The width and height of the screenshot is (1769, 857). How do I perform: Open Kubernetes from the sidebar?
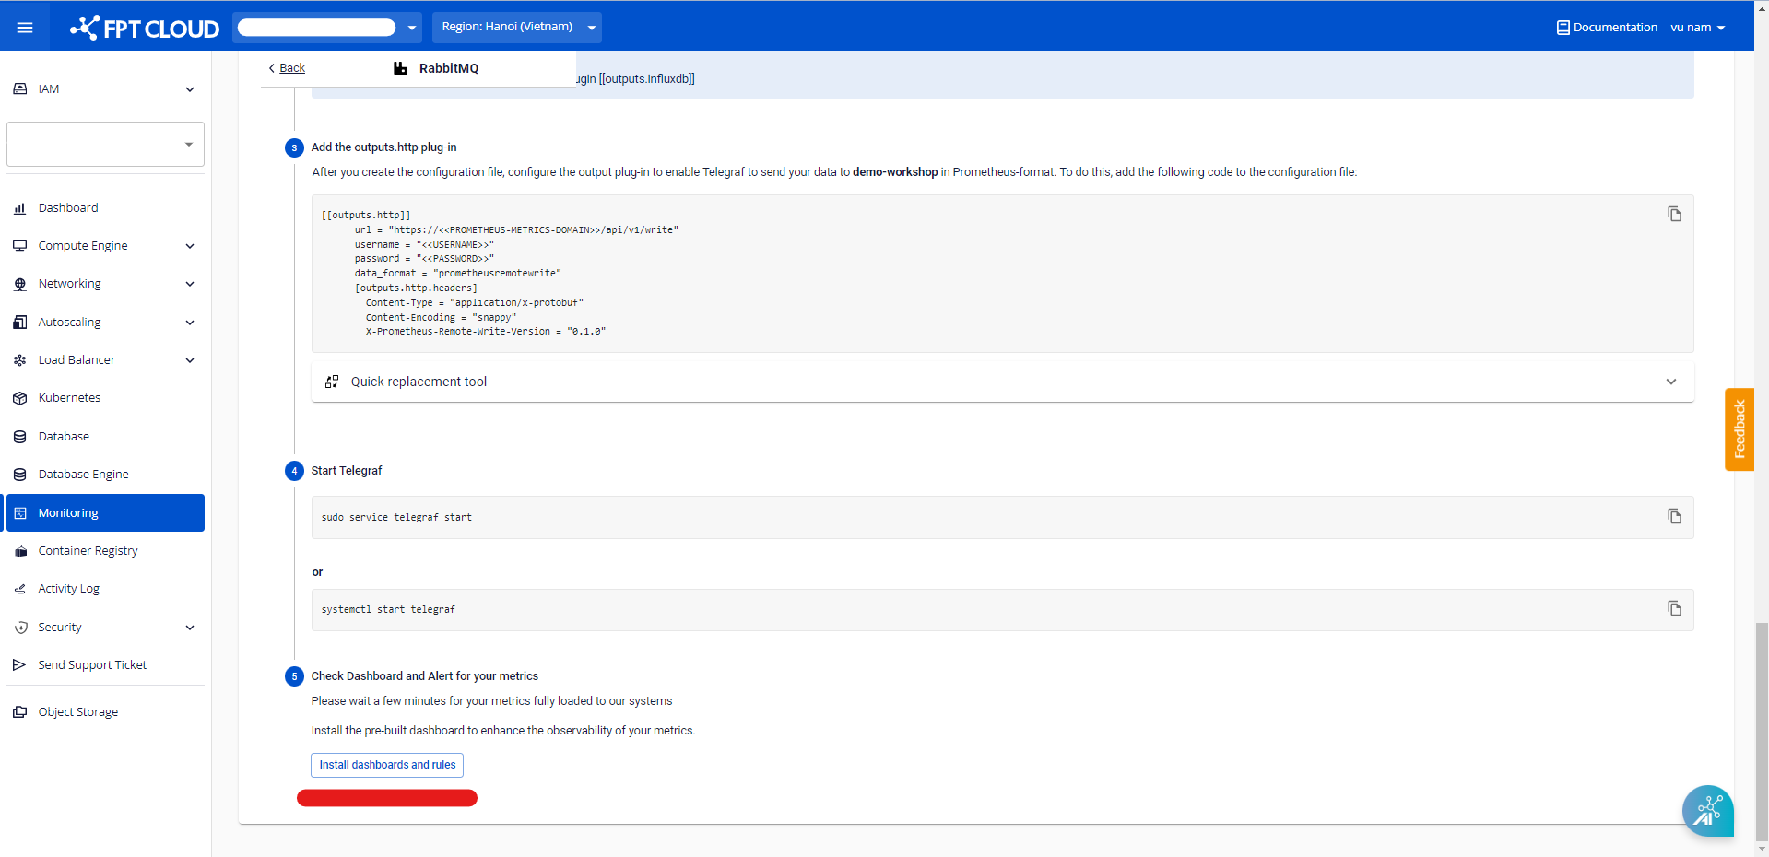pyautogui.click(x=69, y=398)
